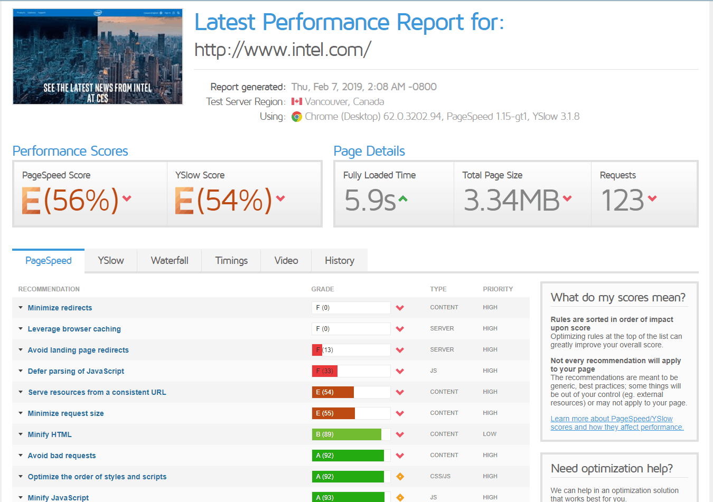Screen dimensions: 713x502
Task: Click green up arrow beside Fully Loaded Time
Action: click(403, 199)
